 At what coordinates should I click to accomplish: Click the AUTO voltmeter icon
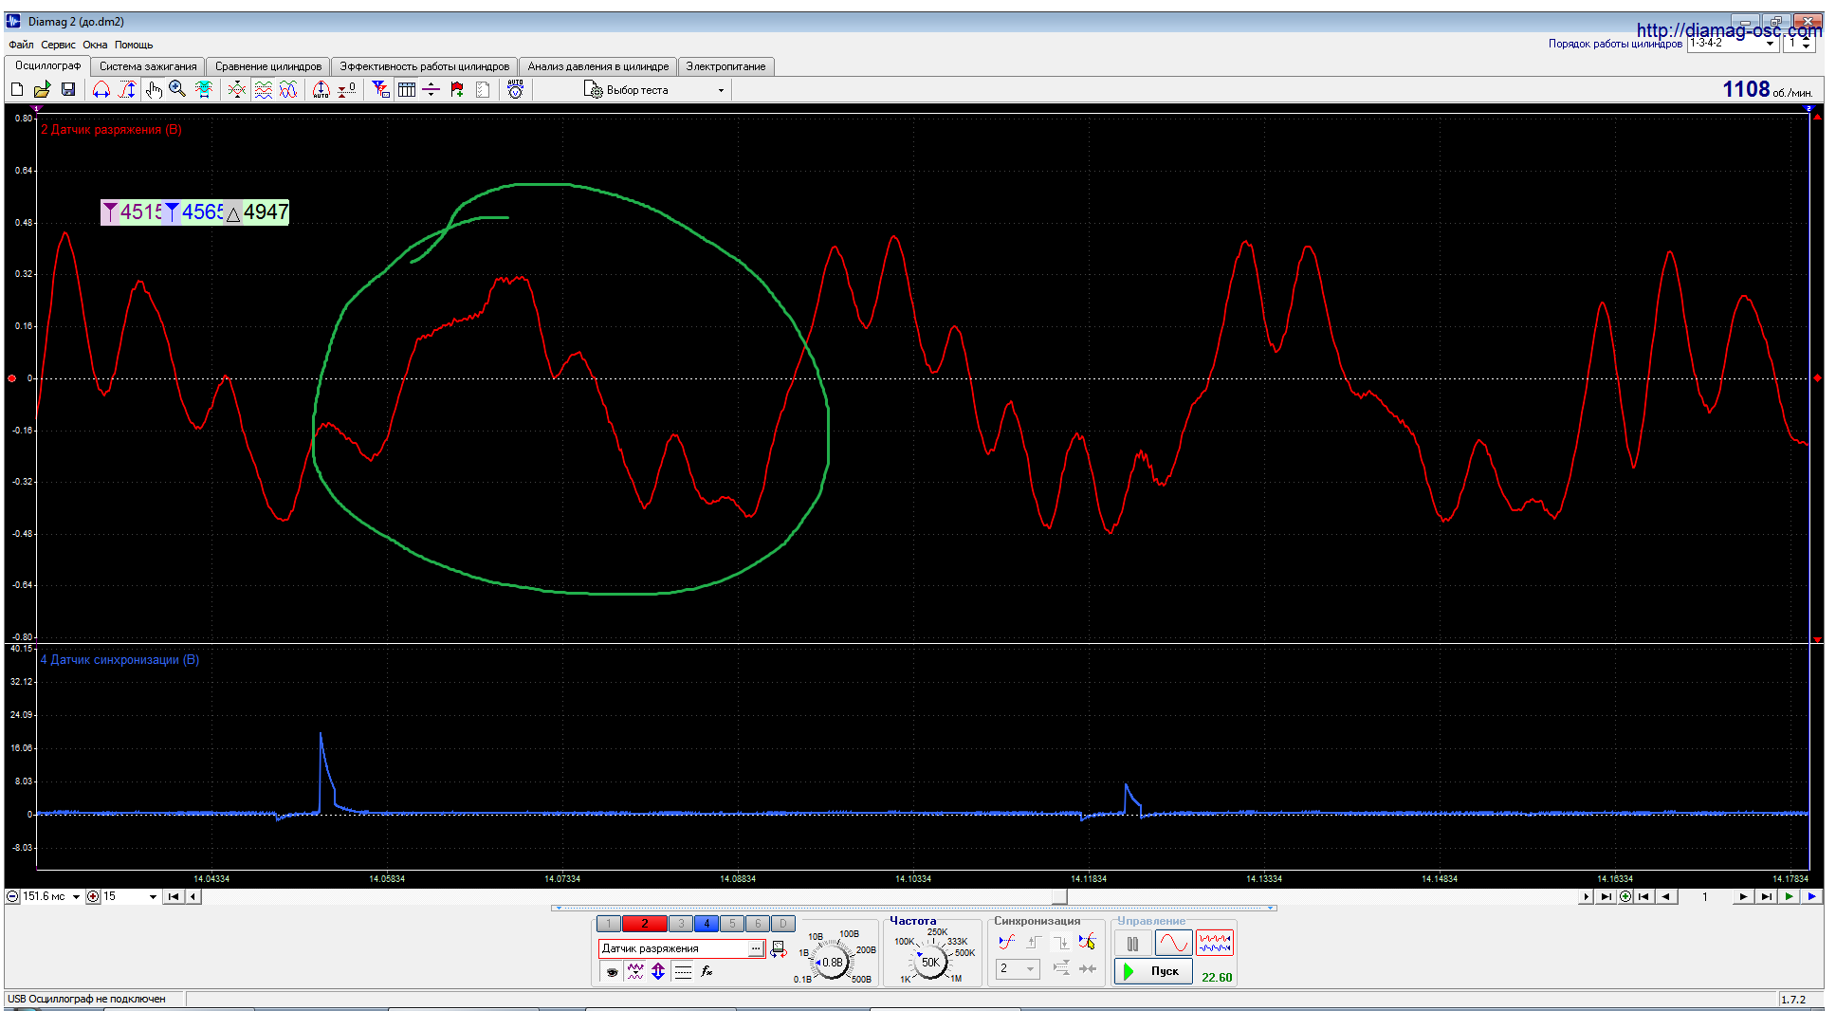[515, 89]
